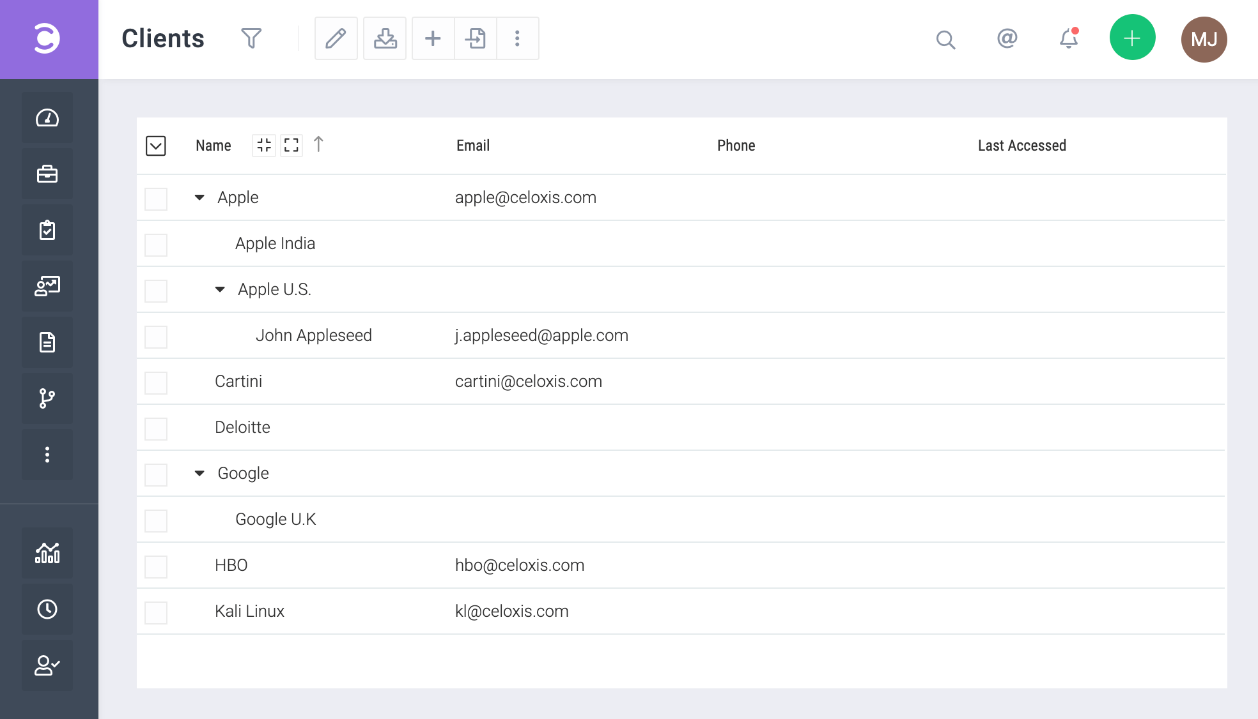This screenshot has height=719, width=1258.
Task: Check the HBO row checkbox
Action: 156,566
